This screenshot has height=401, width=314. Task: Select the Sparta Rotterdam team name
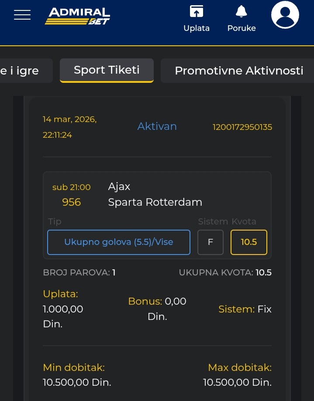click(x=155, y=202)
